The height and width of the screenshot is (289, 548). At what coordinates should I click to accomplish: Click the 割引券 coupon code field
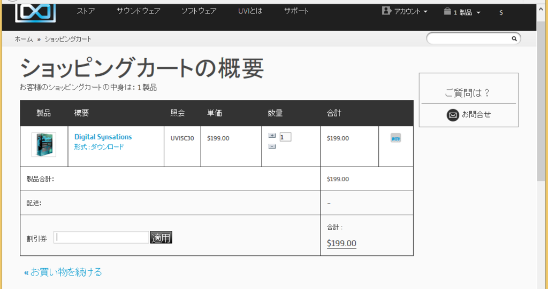[101, 237]
